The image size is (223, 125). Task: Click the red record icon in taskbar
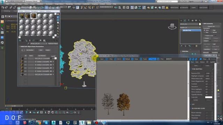click(97, 123)
